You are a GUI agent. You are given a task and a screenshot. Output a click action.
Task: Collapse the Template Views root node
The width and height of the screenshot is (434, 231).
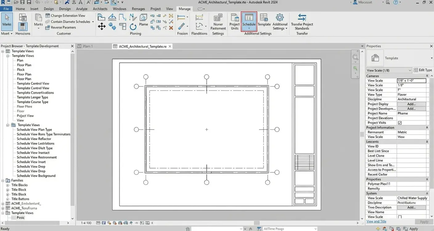(x=3, y=51)
